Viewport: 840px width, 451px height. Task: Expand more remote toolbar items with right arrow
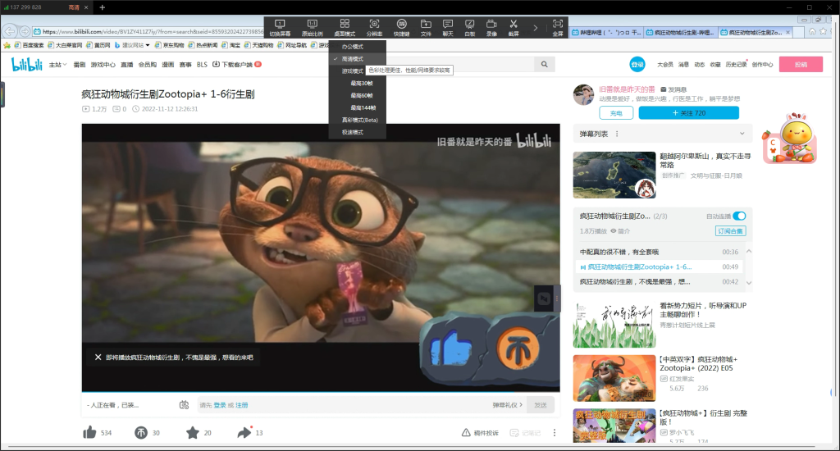536,27
